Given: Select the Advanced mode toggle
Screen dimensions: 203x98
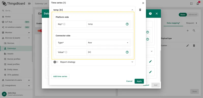Looking at the screenshot, I should (x=193, y=15).
